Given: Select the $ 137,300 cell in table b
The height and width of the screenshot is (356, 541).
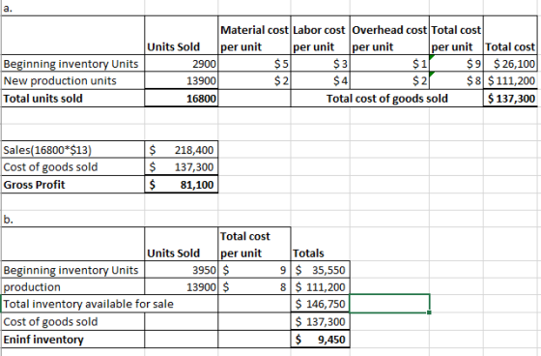Looking at the screenshot, I should pos(320,321).
